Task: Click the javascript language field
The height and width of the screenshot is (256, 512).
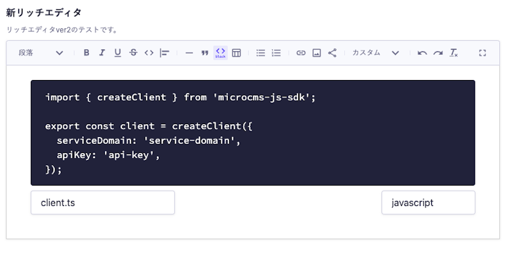Action: [x=428, y=202]
